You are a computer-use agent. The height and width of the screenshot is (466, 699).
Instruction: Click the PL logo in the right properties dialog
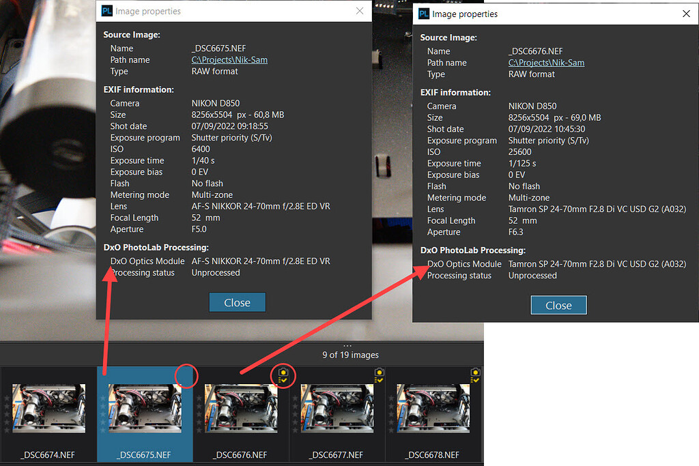[x=424, y=14]
